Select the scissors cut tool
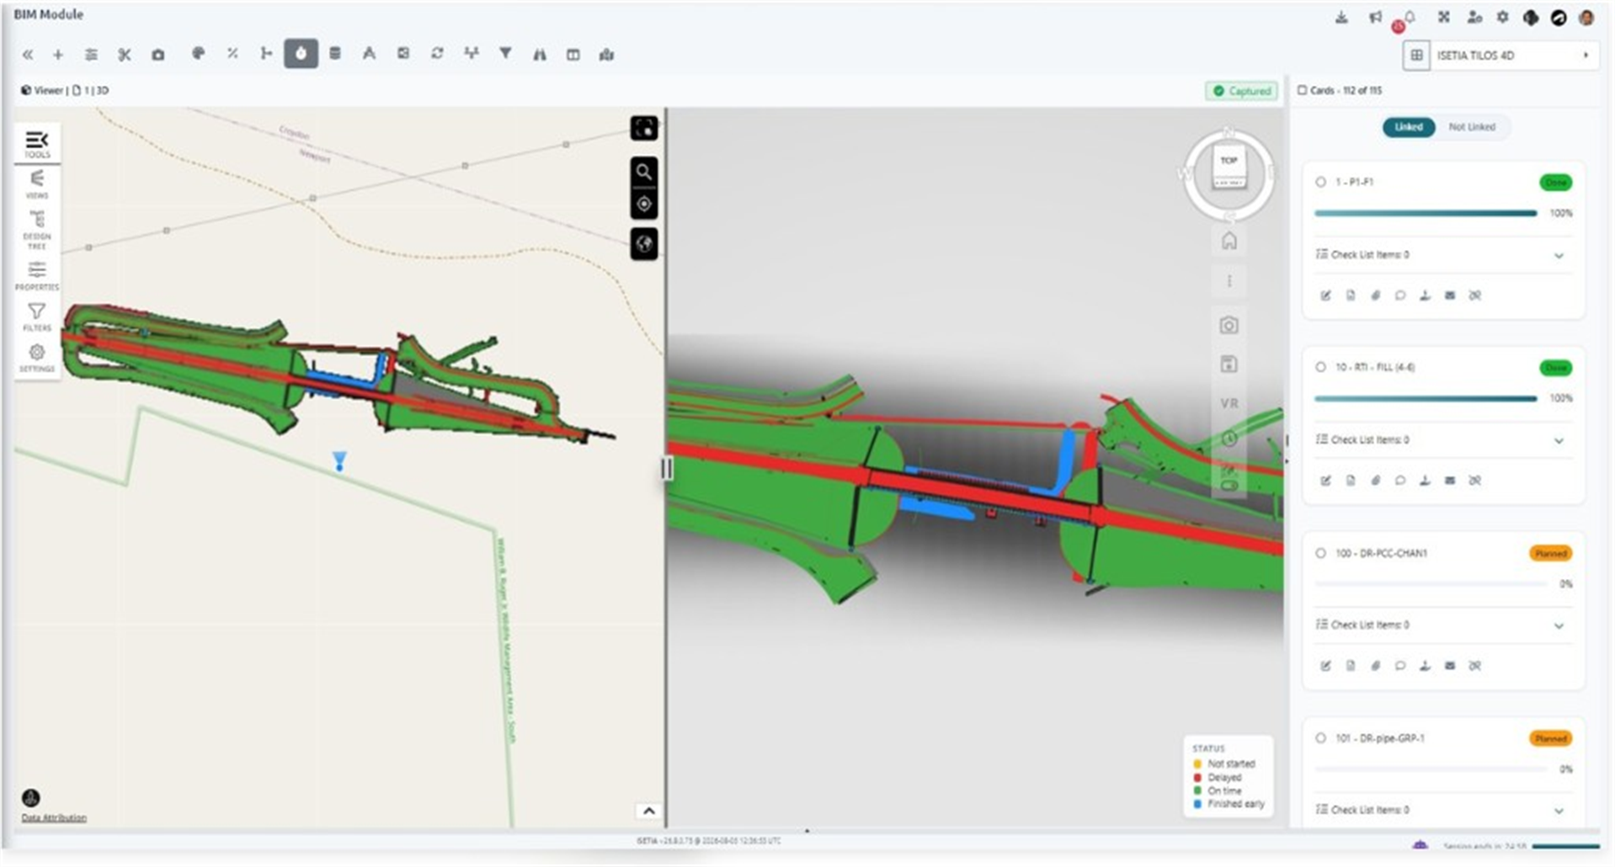Image resolution: width=1615 pixels, height=867 pixels. 125,55
